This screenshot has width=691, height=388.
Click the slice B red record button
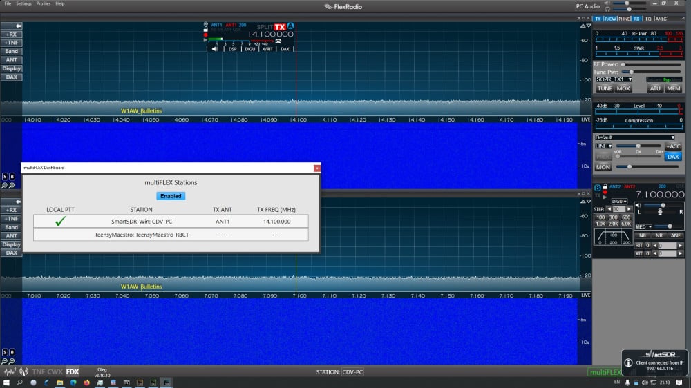605,193
